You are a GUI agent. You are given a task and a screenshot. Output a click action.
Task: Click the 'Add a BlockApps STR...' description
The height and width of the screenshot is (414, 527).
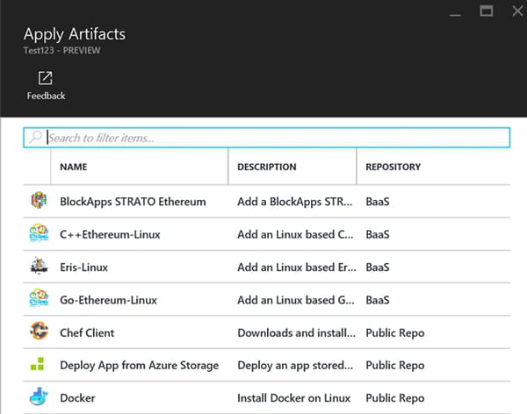click(x=295, y=202)
